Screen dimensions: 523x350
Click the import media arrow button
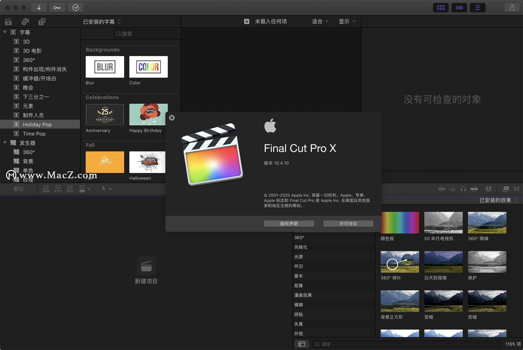pyautogui.click(x=39, y=8)
